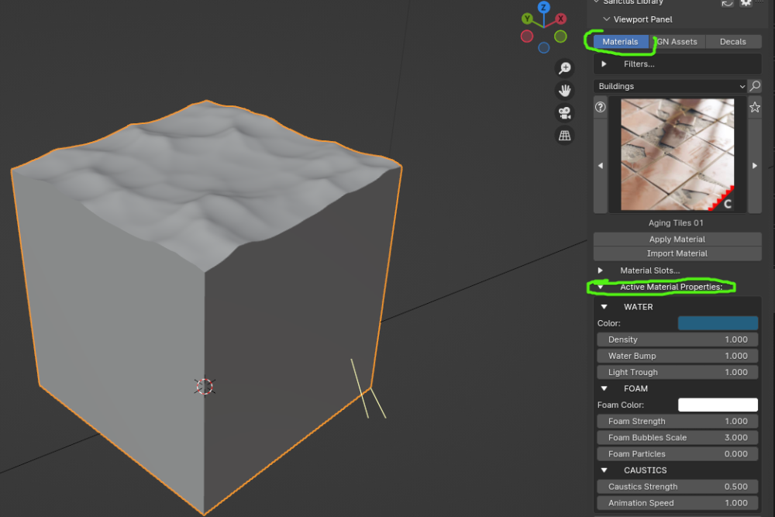Click the Apply Material button
The width and height of the screenshot is (775, 517).
(677, 240)
